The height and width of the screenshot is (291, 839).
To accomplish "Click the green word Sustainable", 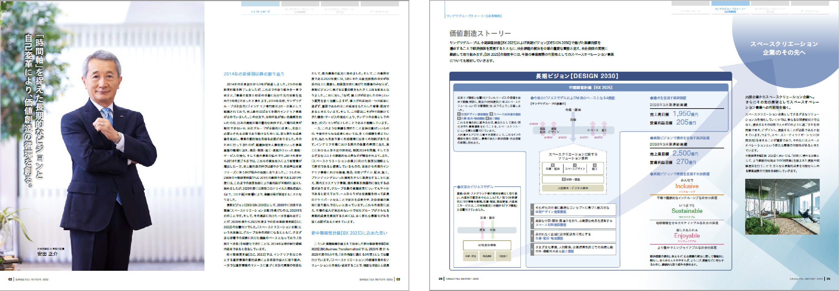I will tap(687, 211).
